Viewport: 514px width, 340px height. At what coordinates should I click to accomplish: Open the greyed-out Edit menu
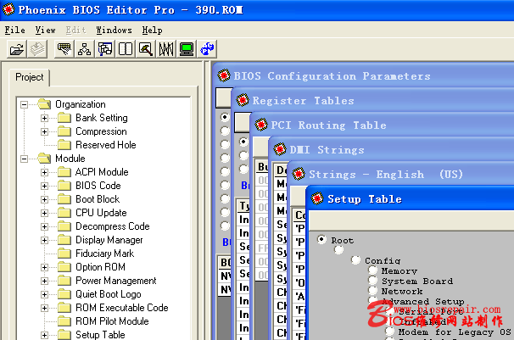[75, 31]
